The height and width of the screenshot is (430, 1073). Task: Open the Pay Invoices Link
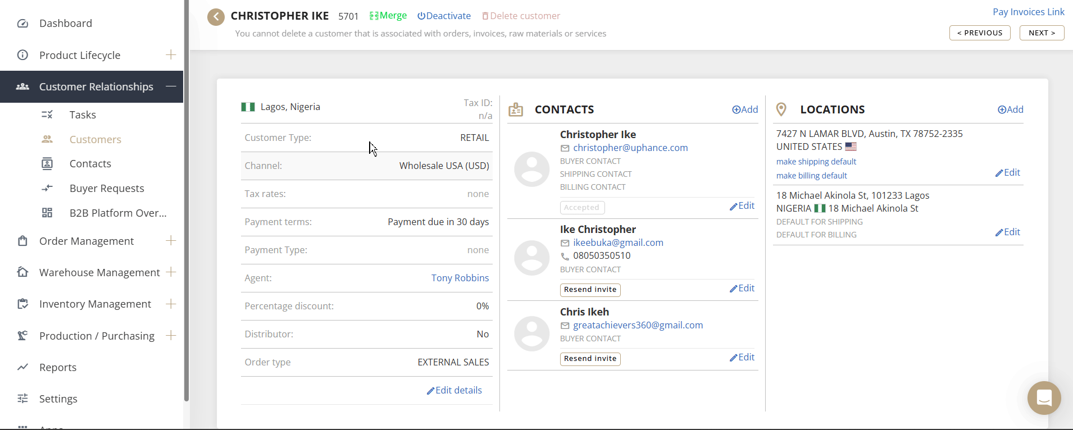(x=1028, y=12)
